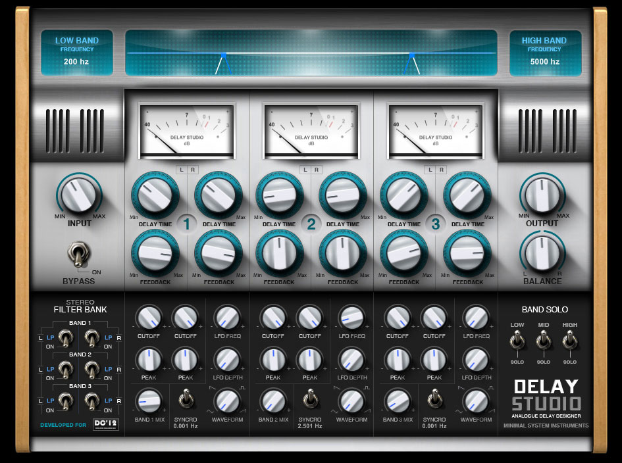Toggle Band 1 left LP filter on

66,337
